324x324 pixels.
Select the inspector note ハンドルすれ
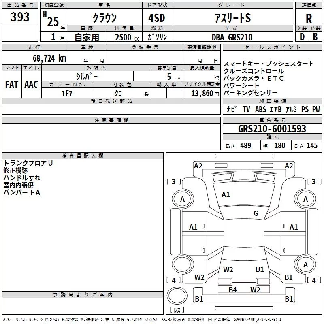(22, 178)
